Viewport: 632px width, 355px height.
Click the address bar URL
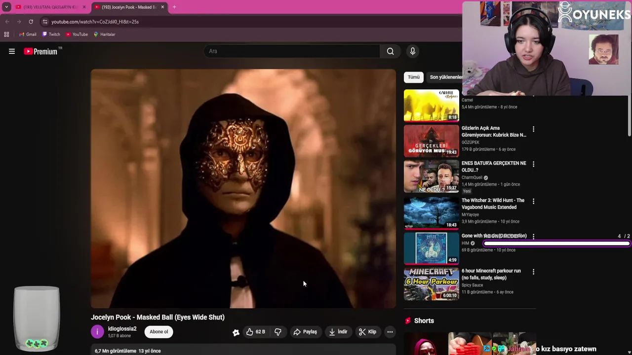pos(95,22)
